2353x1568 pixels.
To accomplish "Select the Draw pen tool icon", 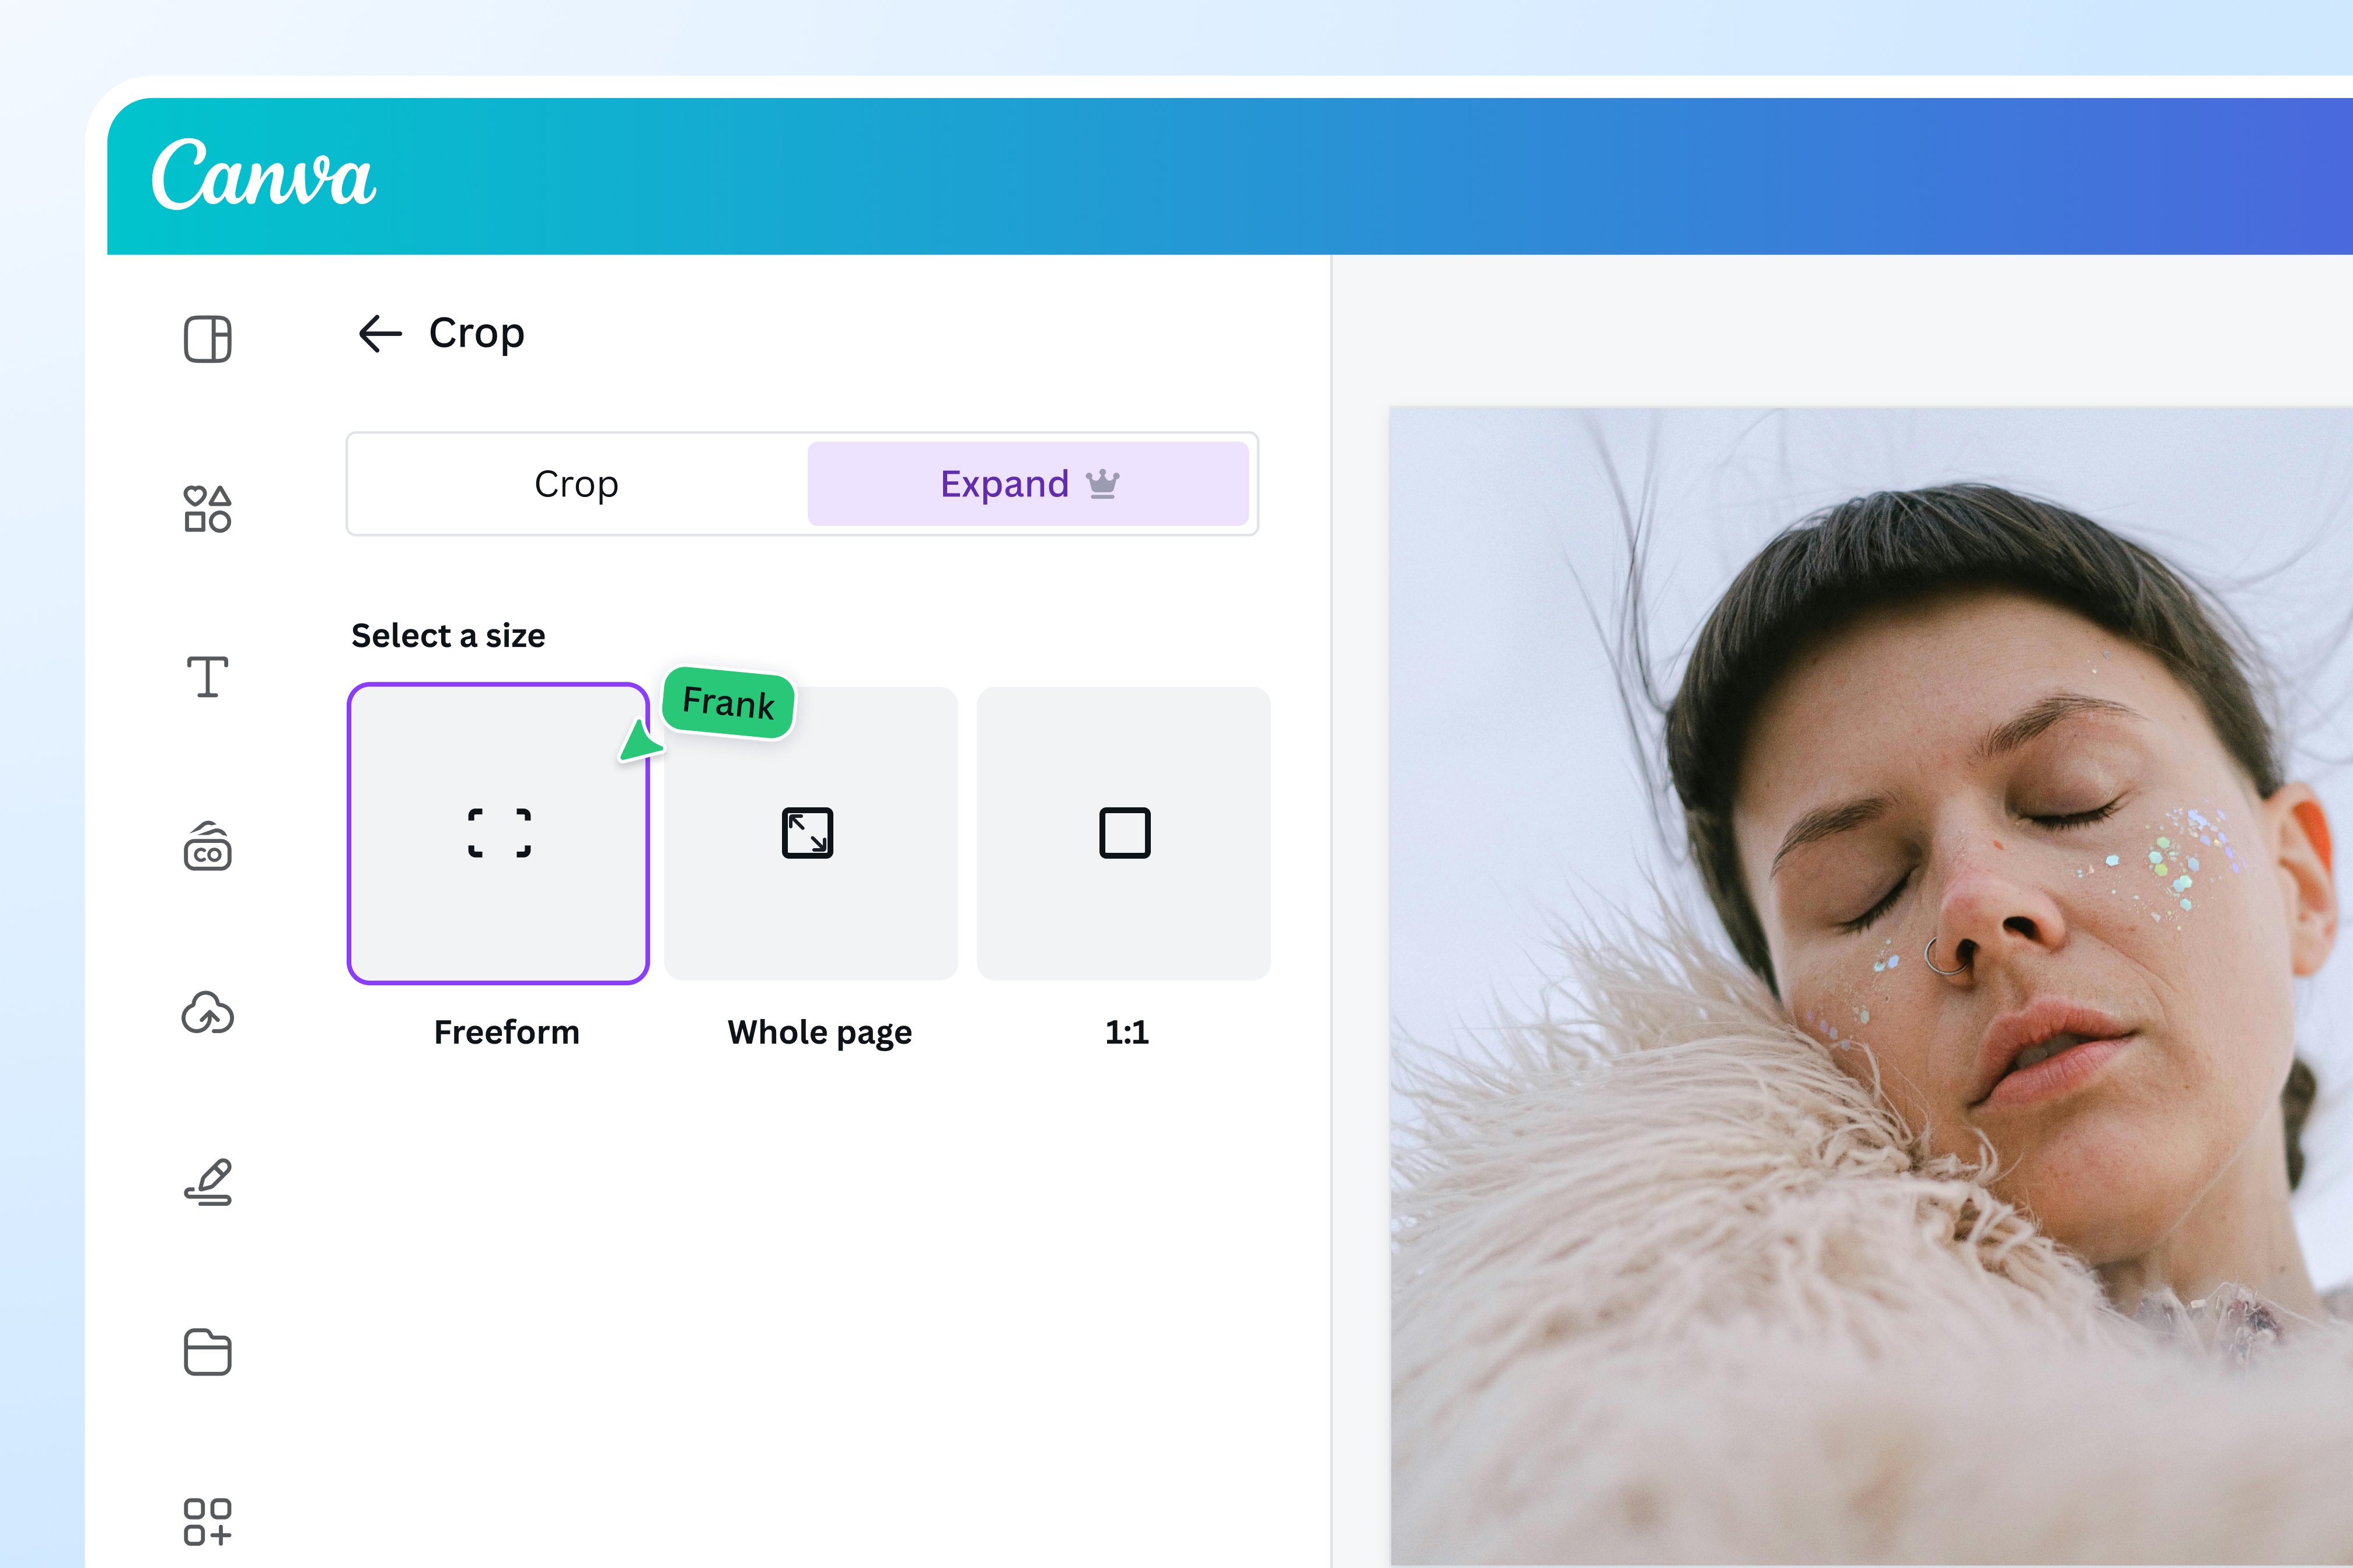I will [208, 1183].
